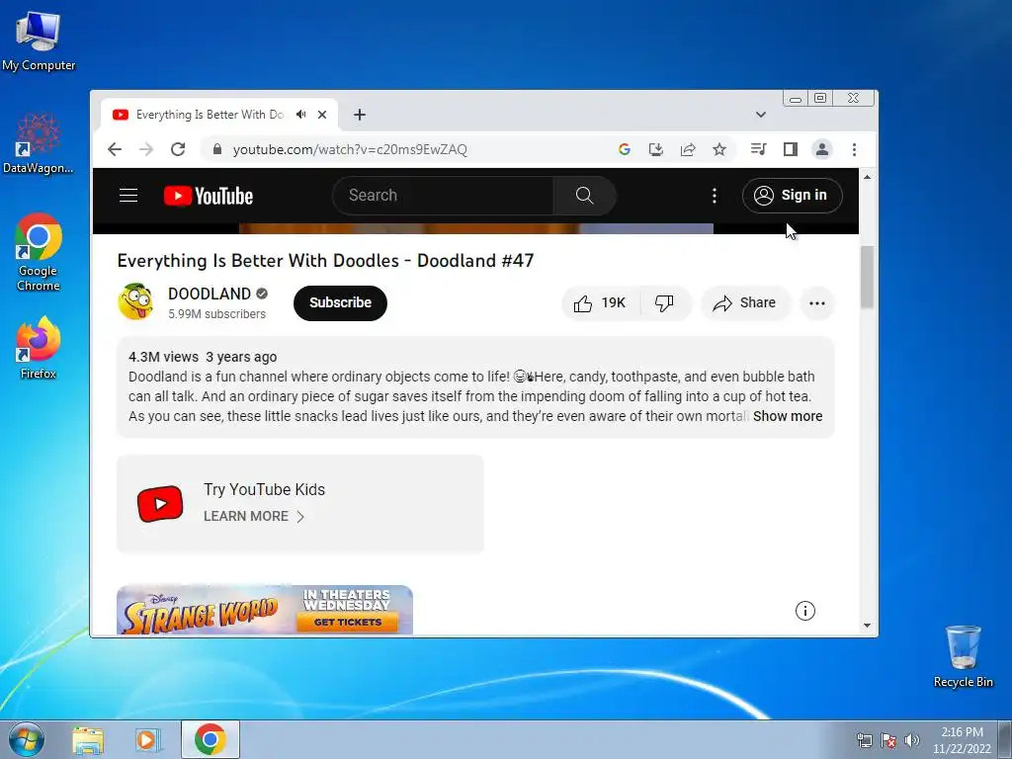
Task: Like the video with thumbs up
Action: click(x=600, y=303)
